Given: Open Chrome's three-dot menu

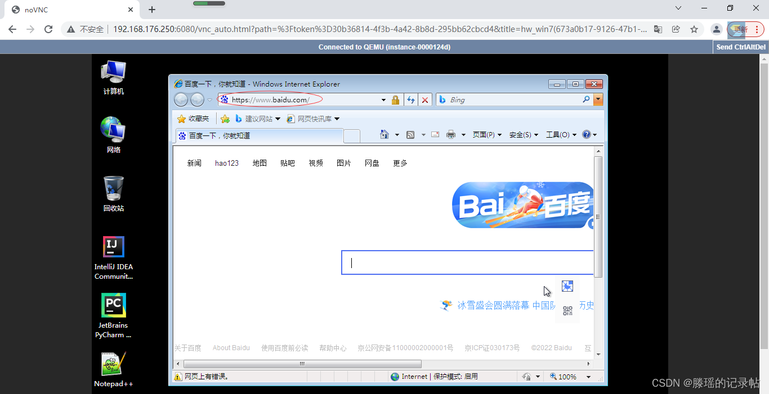Looking at the screenshot, I should (x=757, y=29).
